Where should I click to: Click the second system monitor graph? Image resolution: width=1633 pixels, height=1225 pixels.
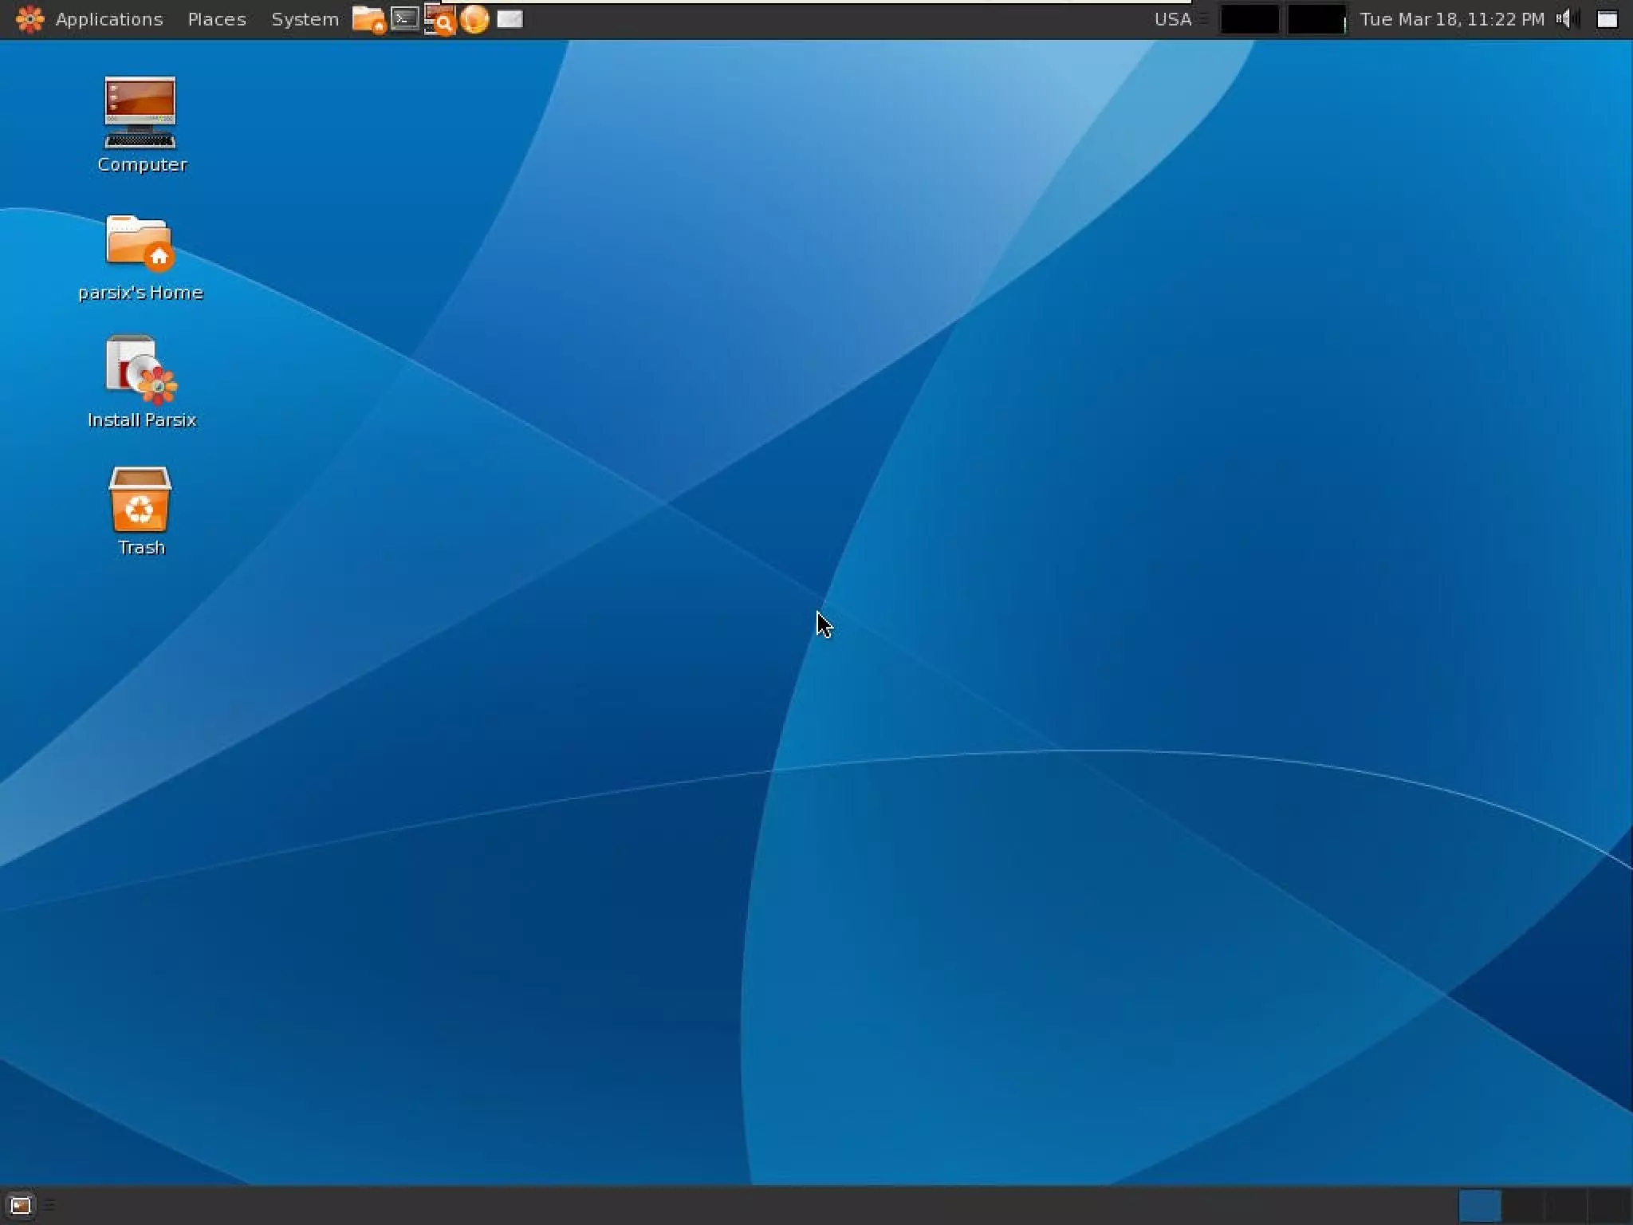1316,19
